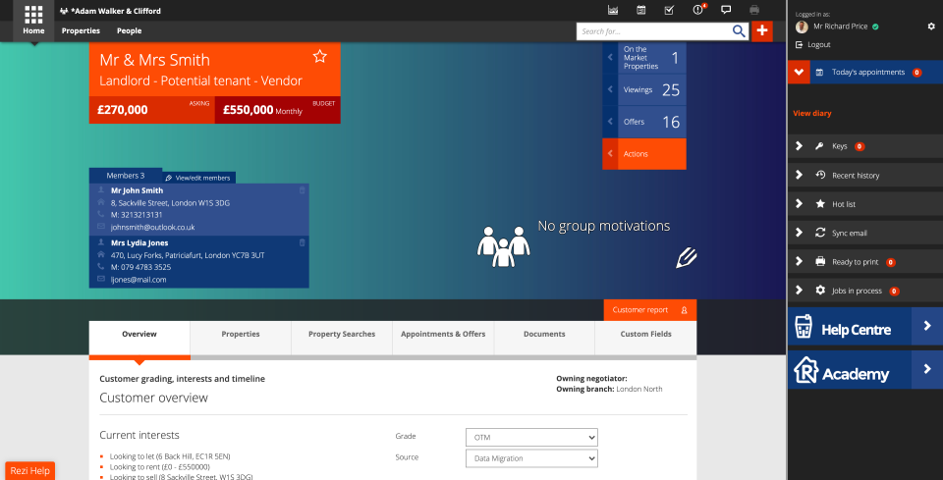Expand the Viewings 25 arrow
943x480 pixels.
pyautogui.click(x=610, y=89)
